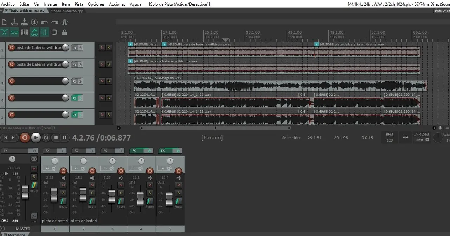The height and width of the screenshot is (236, 450).
Task: Start recording with the transport record button
Action: pyautogui.click(x=25, y=138)
